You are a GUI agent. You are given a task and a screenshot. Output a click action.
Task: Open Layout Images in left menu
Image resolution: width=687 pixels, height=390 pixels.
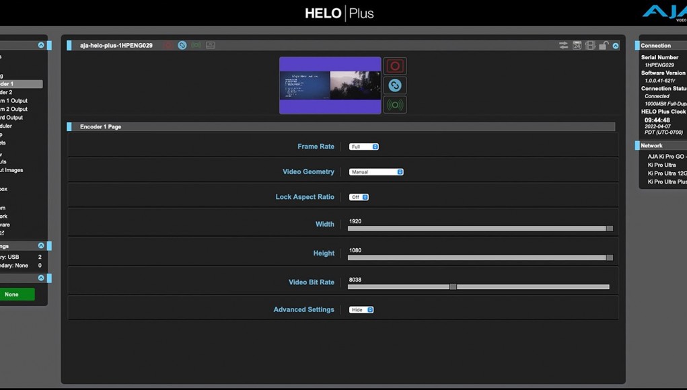tap(11, 170)
